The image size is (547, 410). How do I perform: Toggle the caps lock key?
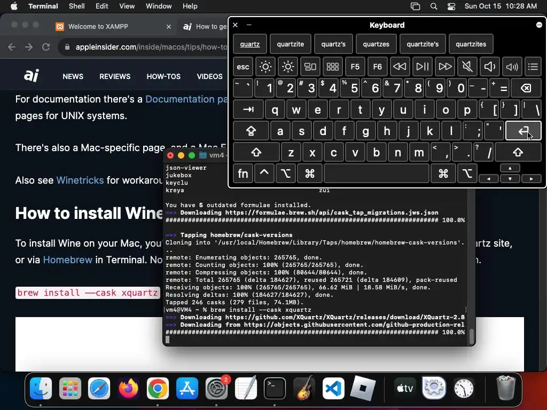251,131
